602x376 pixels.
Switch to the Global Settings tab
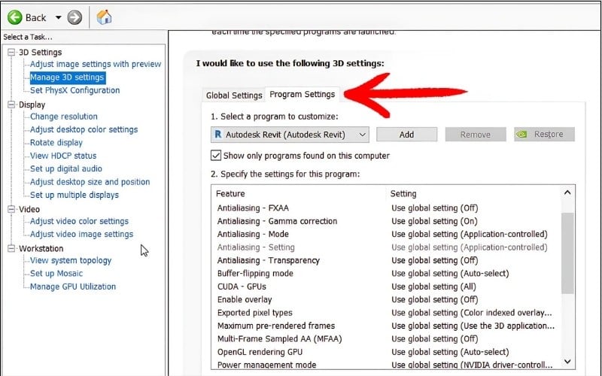234,96
